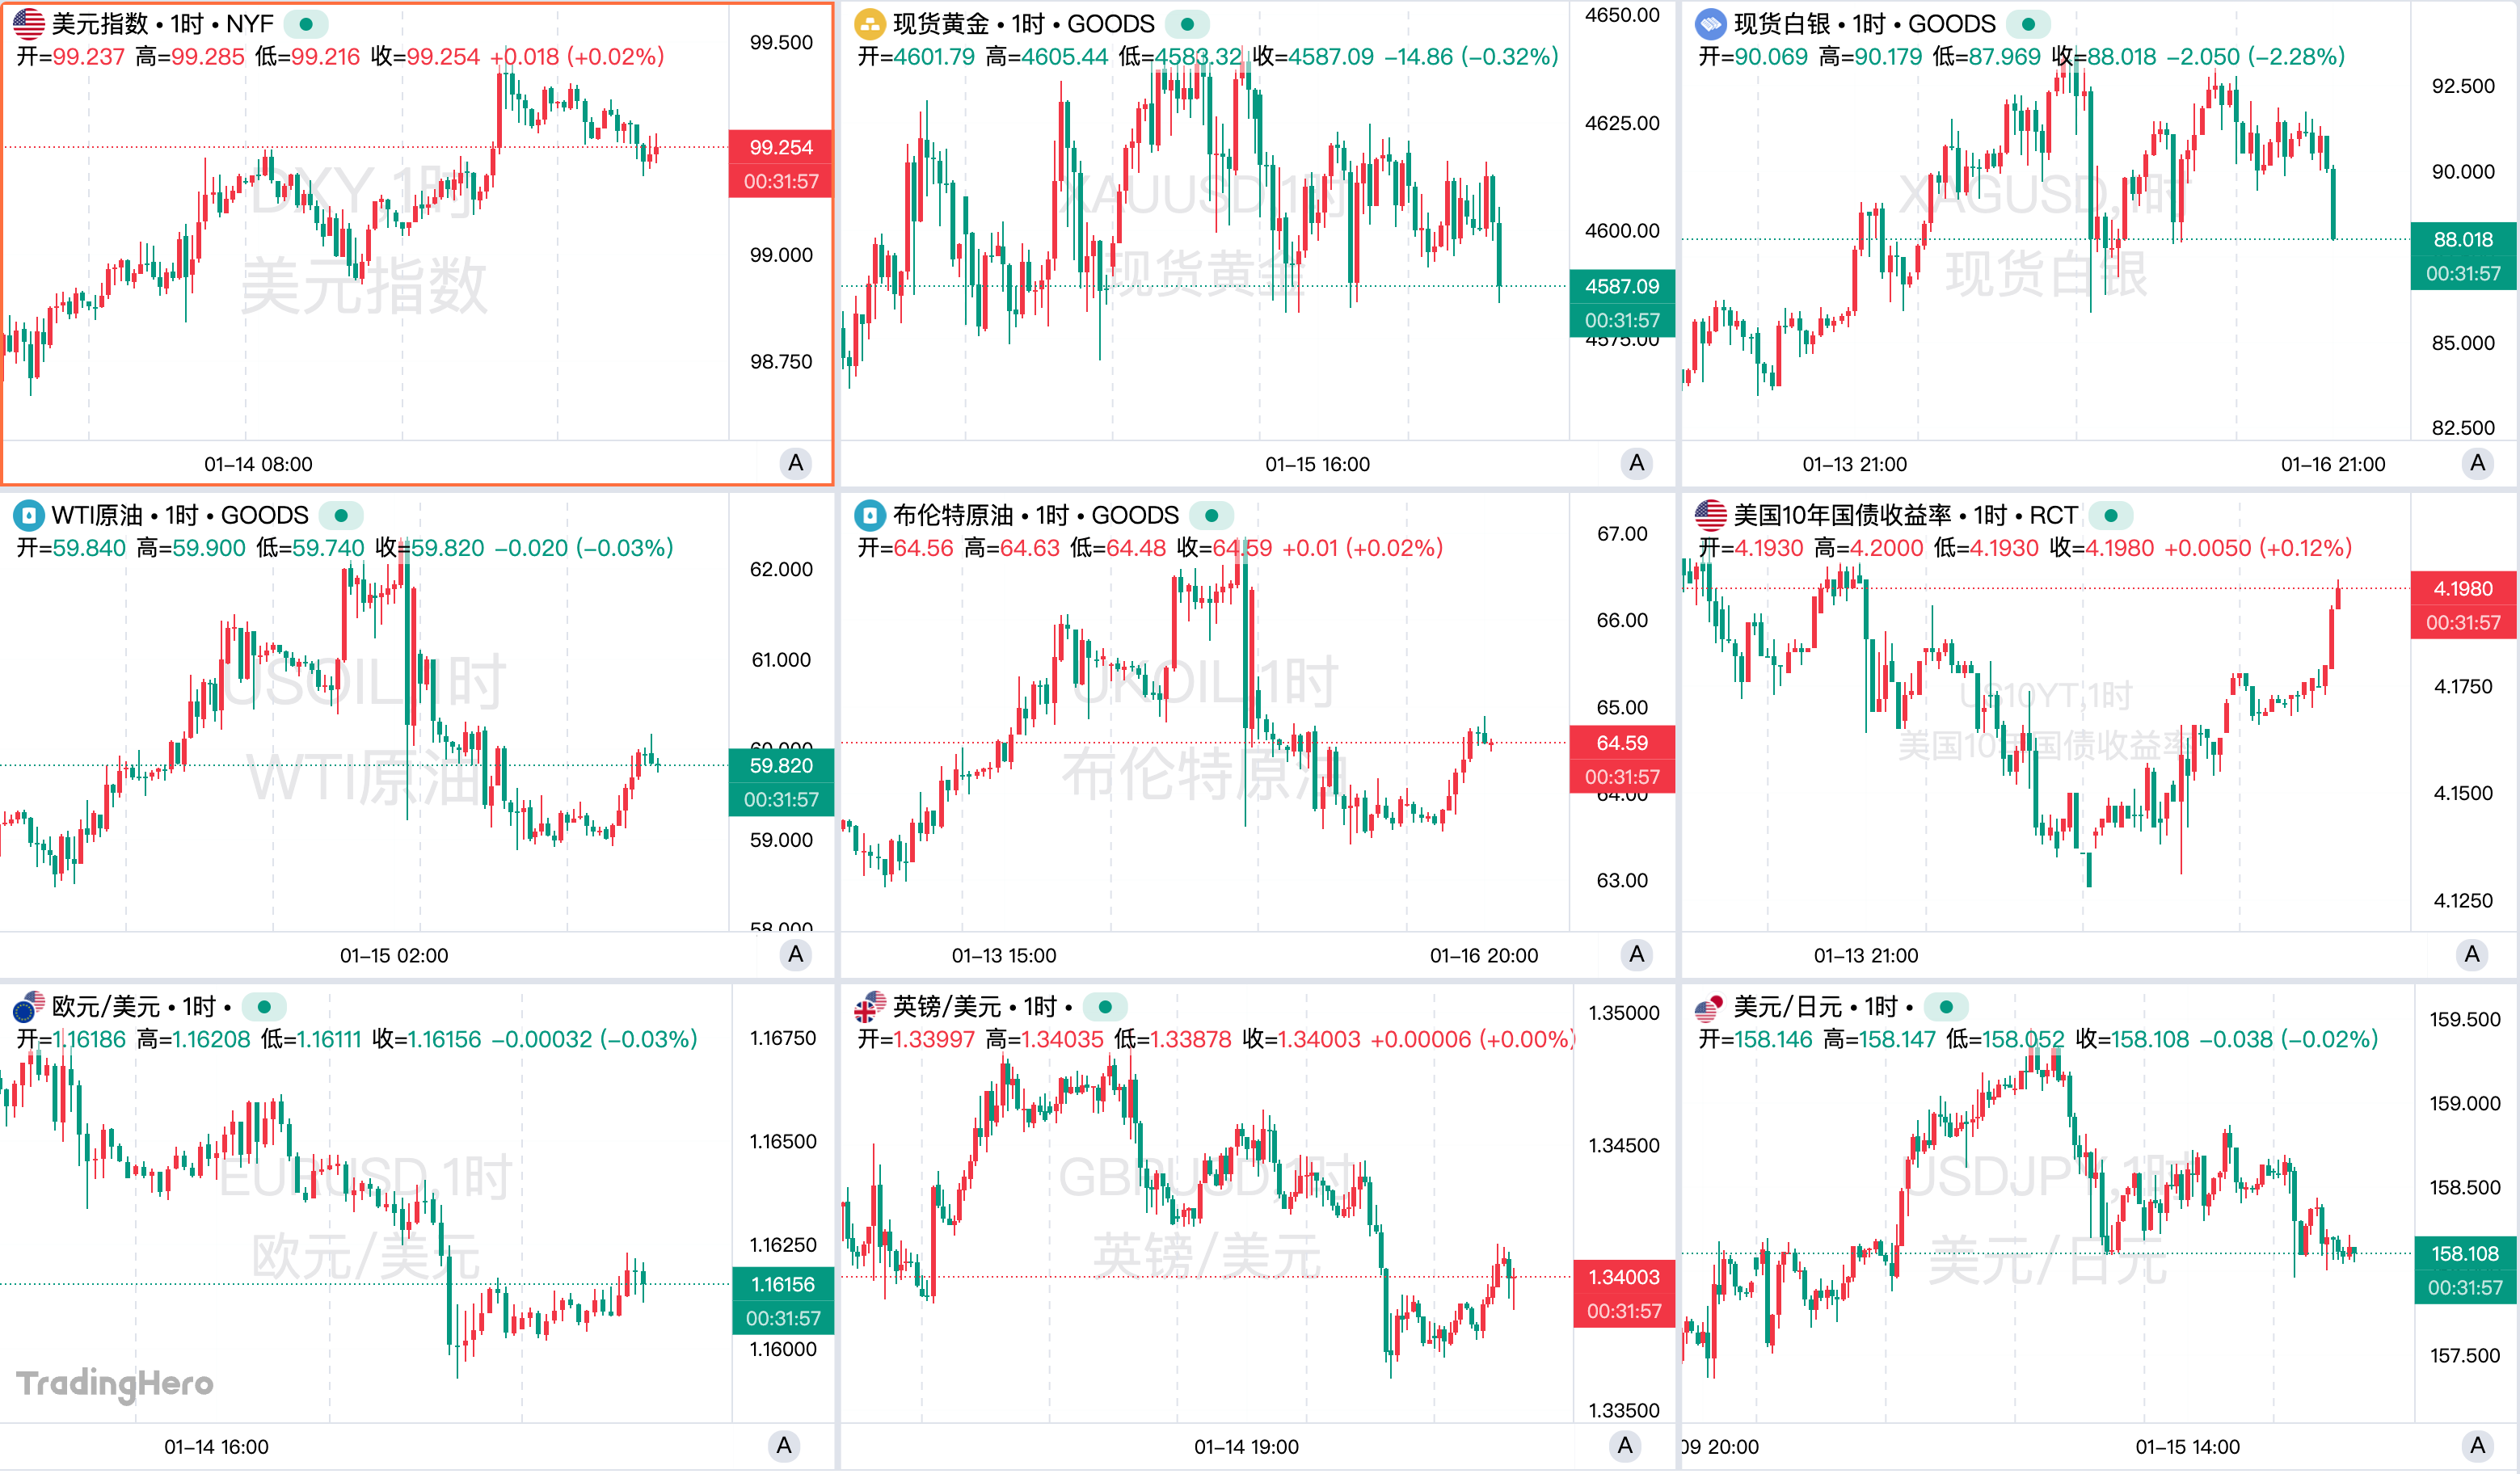
Task: Click the TradingHero logo watermark
Action: coord(115,1383)
